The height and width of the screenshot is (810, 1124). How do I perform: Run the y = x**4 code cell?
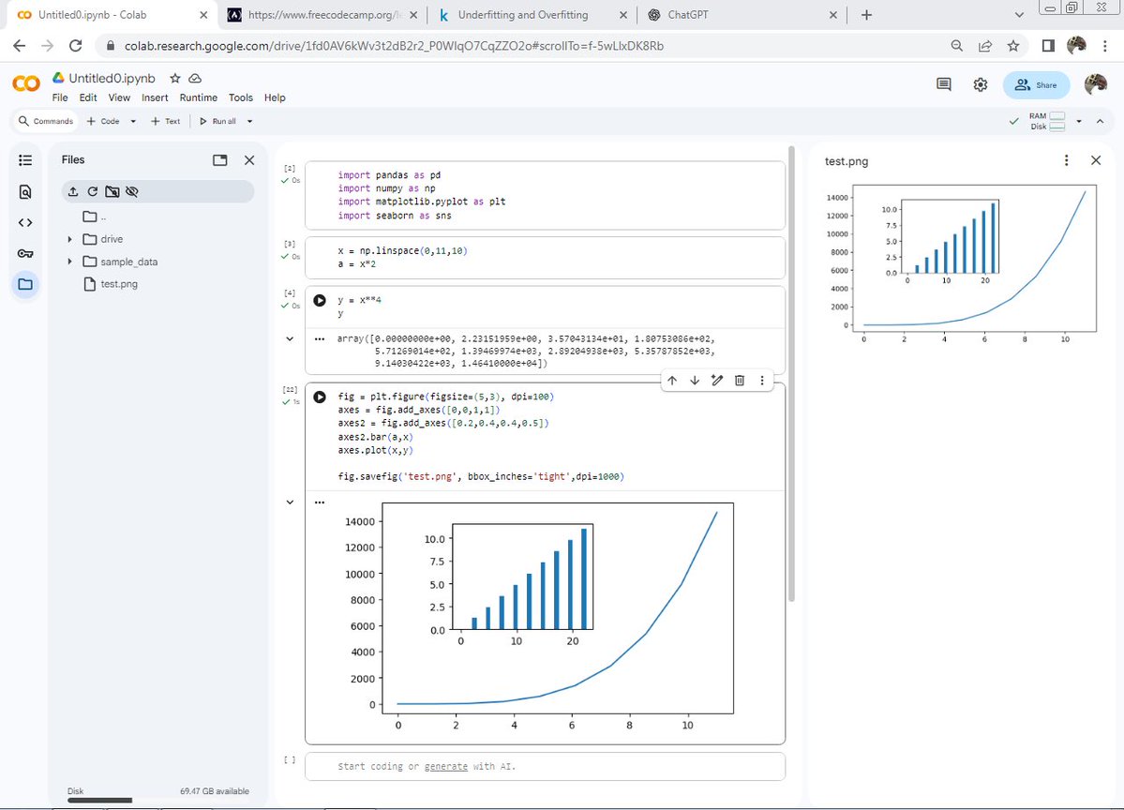[x=320, y=301]
